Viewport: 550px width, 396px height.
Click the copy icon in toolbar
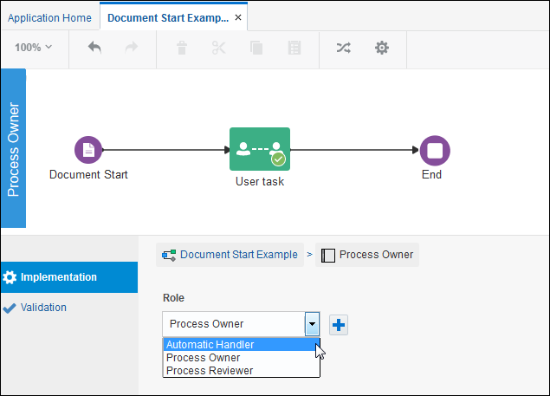click(x=256, y=48)
